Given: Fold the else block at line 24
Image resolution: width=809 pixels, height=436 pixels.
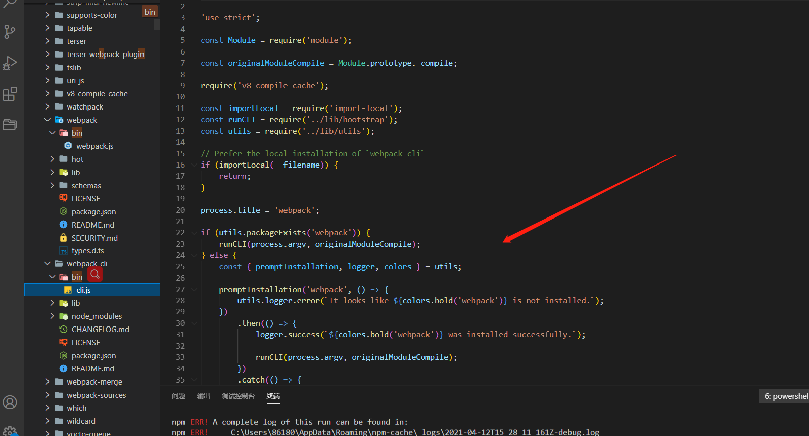Looking at the screenshot, I should (x=194, y=255).
